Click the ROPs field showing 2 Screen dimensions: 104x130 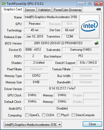pyautogui.click(x=33, y=56)
